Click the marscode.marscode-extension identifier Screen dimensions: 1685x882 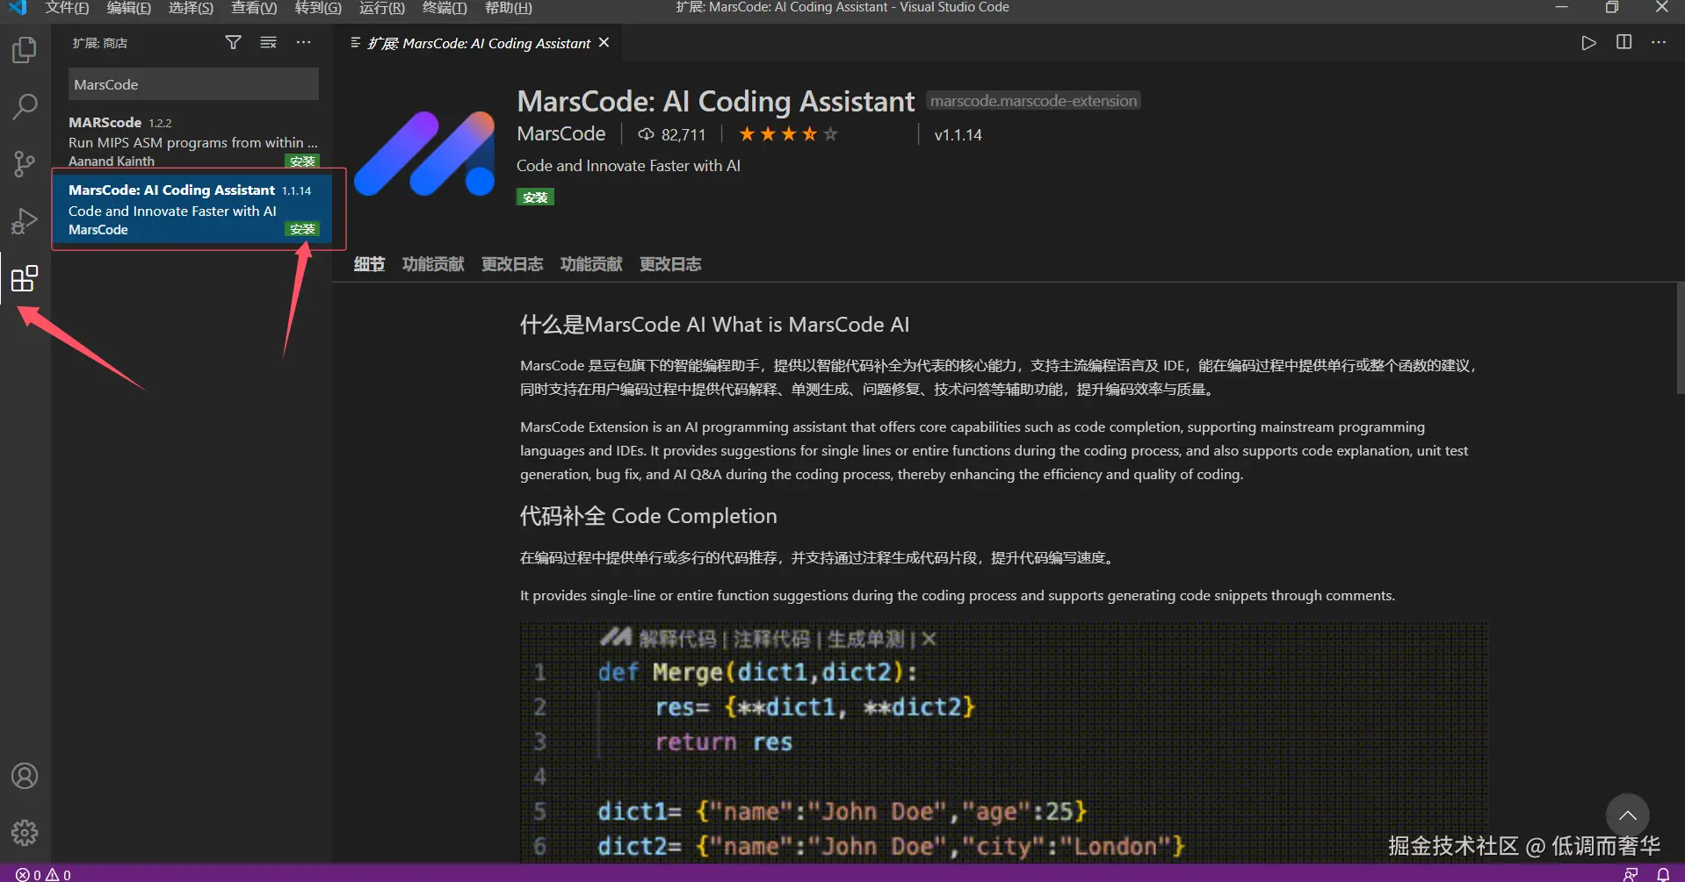click(1034, 101)
